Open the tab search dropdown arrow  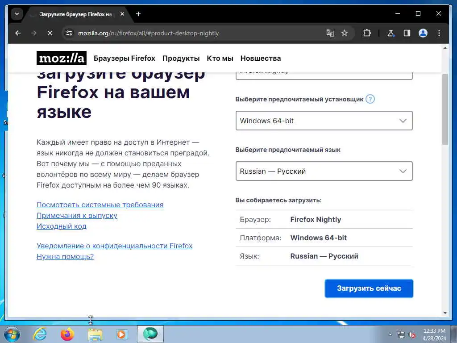[17, 14]
